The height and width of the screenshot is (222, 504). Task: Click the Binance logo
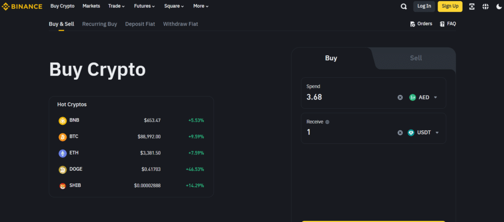click(22, 6)
